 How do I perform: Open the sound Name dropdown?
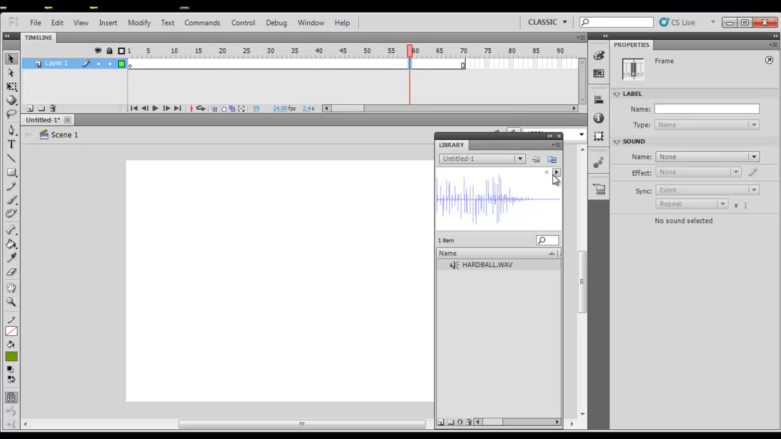pyautogui.click(x=707, y=157)
